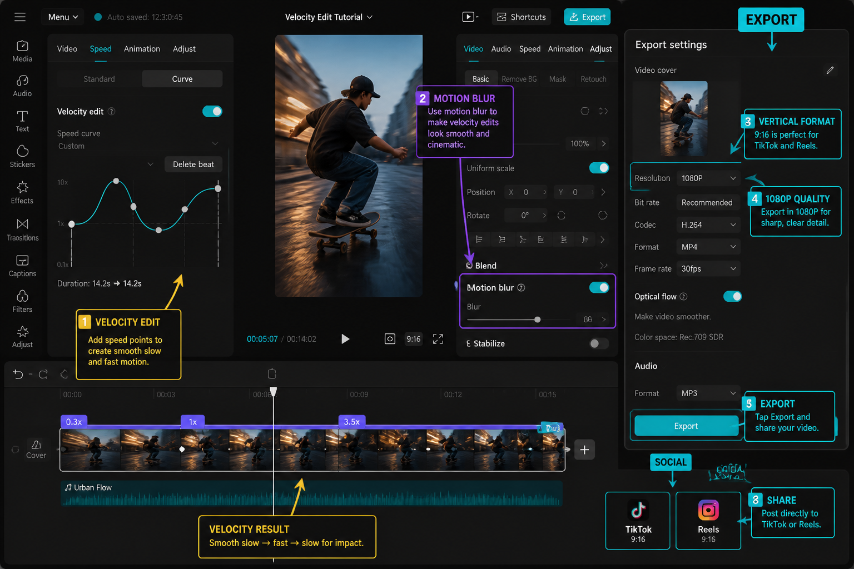Disable the Motion blur switch
854x569 pixels.
[x=599, y=287]
